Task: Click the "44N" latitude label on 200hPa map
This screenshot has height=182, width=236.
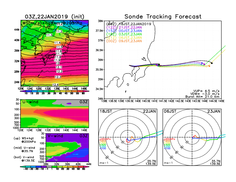Action: pyautogui.click(x=17, y=29)
